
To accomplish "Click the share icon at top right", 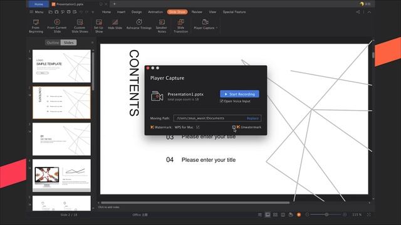I will pyautogui.click(x=358, y=12).
